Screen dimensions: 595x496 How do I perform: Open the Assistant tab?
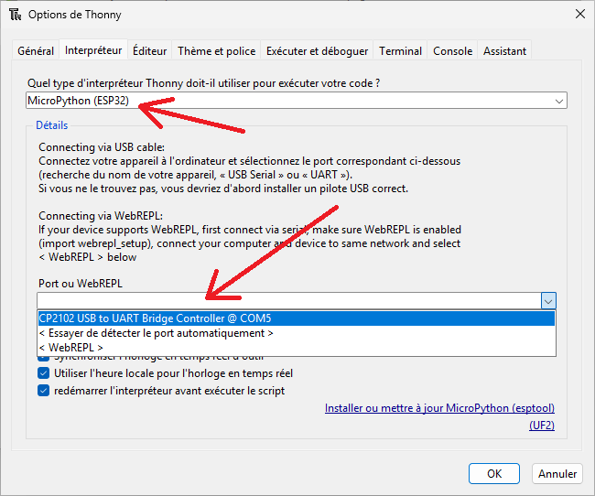click(x=505, y=51)
